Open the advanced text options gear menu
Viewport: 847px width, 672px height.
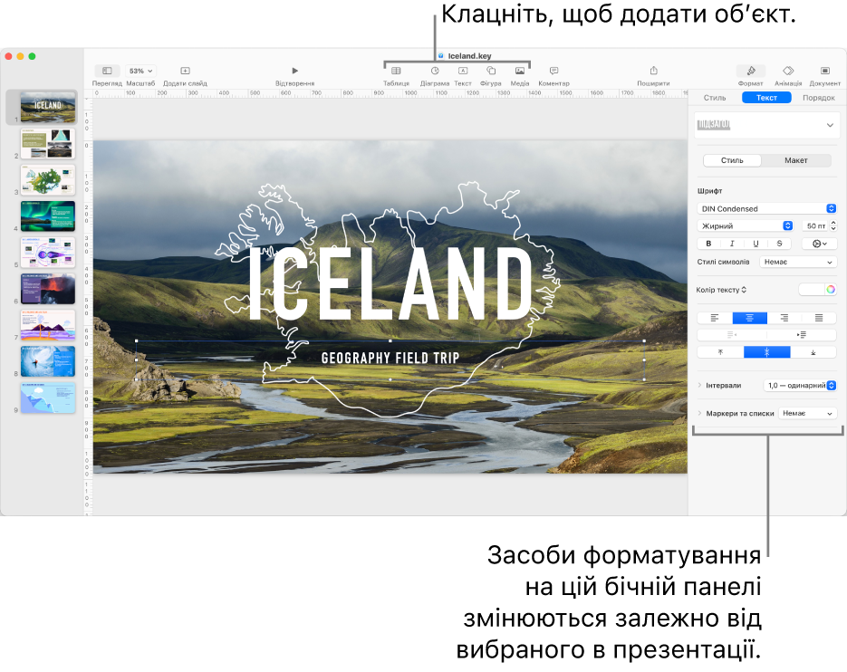point(820,244)
